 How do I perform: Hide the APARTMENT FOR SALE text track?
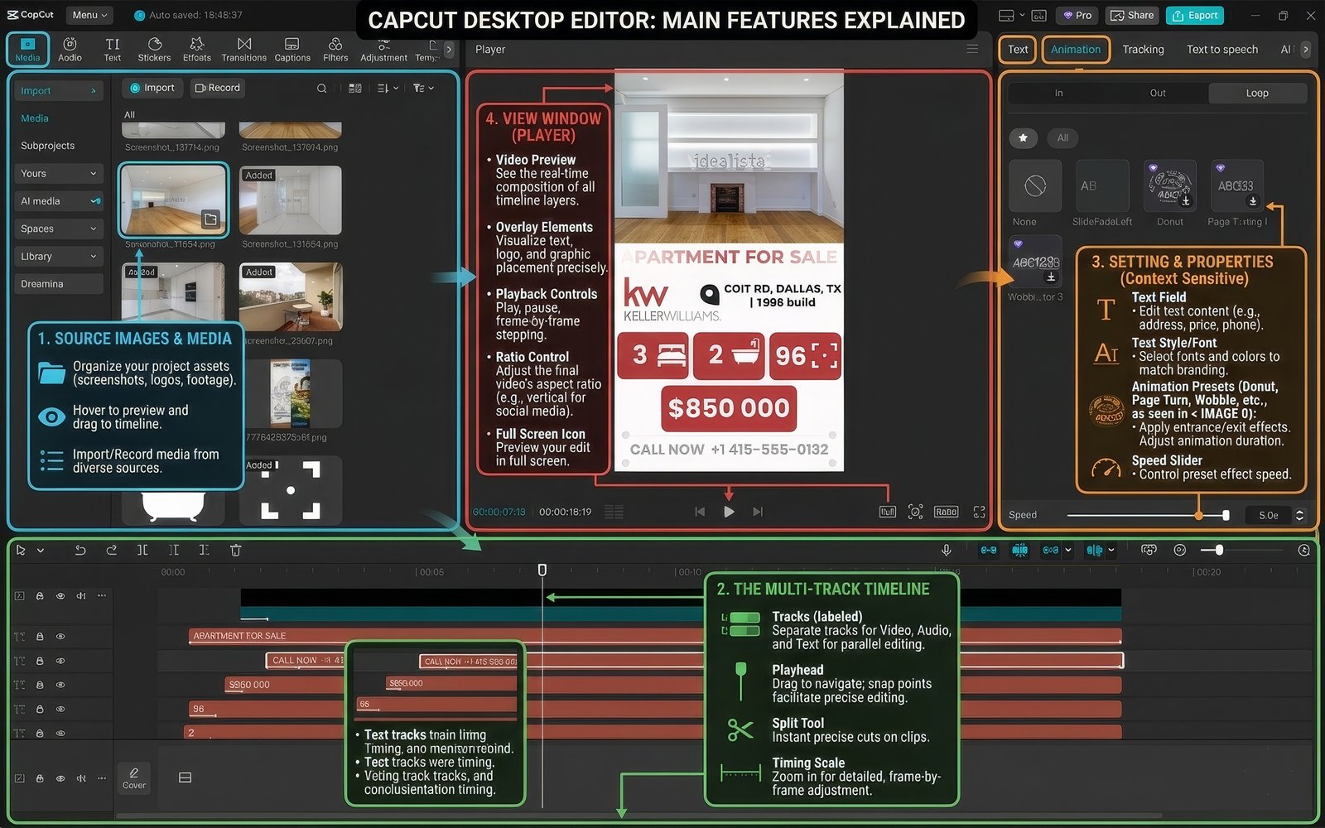click(60, 637)
